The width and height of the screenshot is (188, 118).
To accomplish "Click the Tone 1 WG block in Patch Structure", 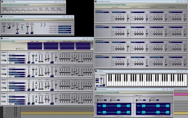I will tap(104, 106).
